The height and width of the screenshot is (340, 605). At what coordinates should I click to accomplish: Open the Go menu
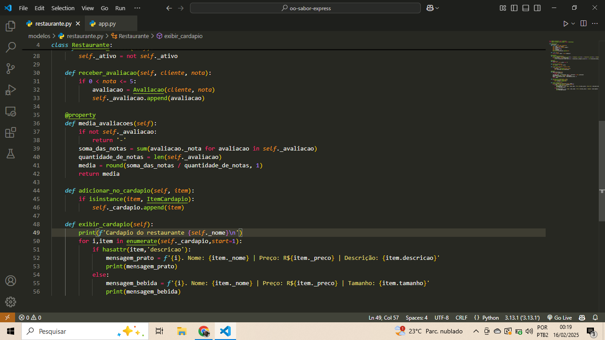tap(105, 8)
